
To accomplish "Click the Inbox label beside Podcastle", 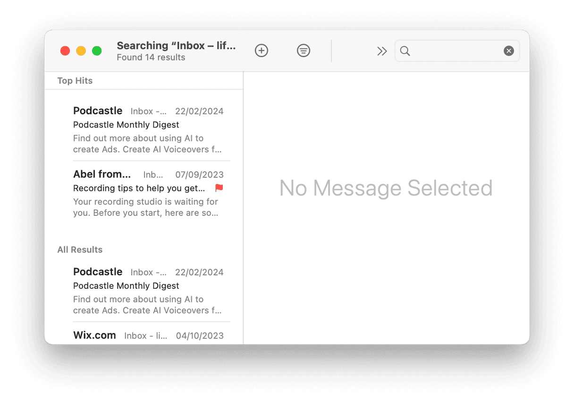I will (x=149, y=111).
